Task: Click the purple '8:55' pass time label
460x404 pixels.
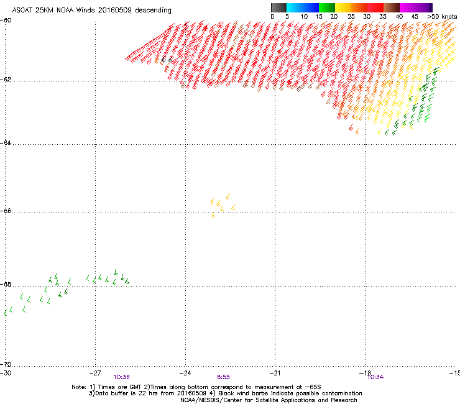Action: (223, 377)
